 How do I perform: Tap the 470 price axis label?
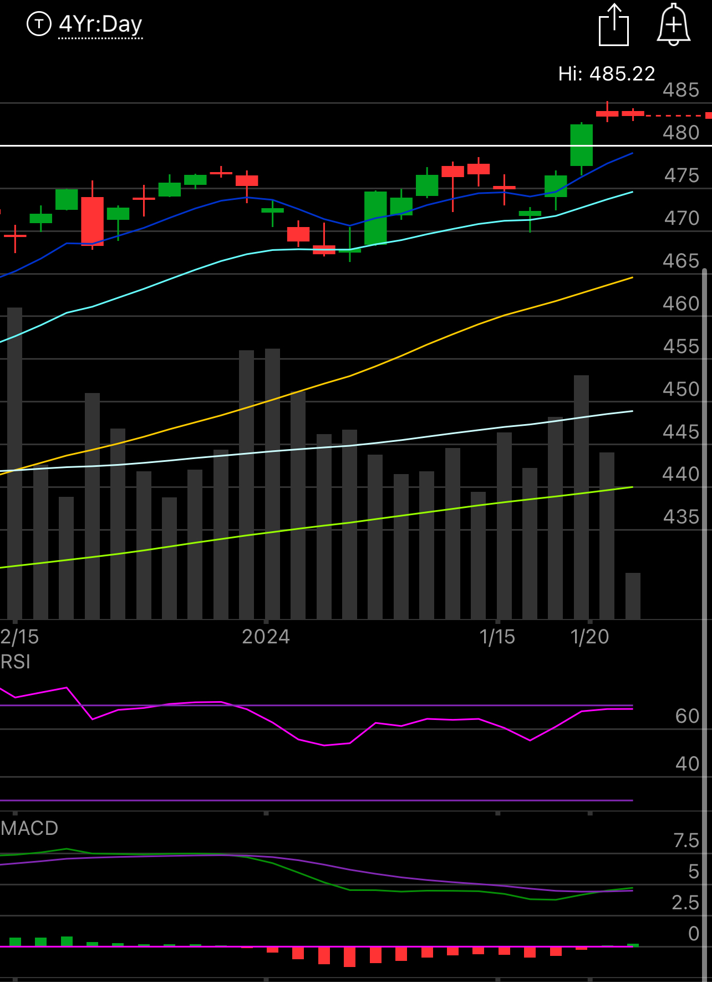[x=682, y=218]
